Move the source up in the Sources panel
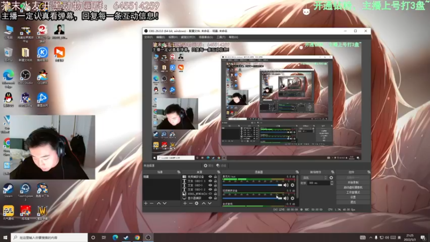Screen dimensions: 430x242 204,203
